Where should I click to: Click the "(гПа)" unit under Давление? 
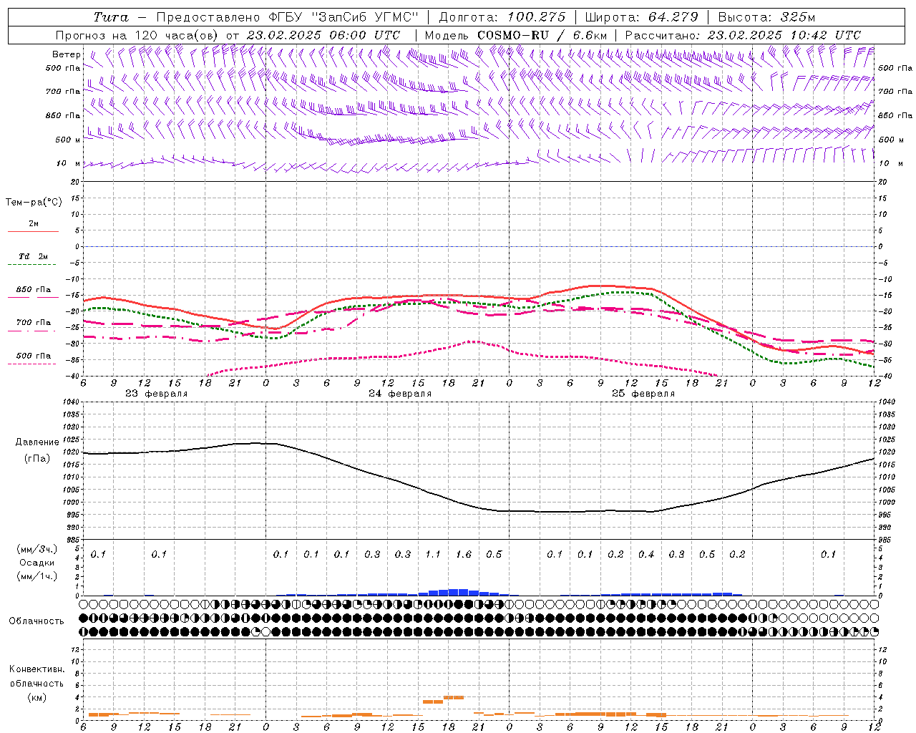[x=37, y=458]
